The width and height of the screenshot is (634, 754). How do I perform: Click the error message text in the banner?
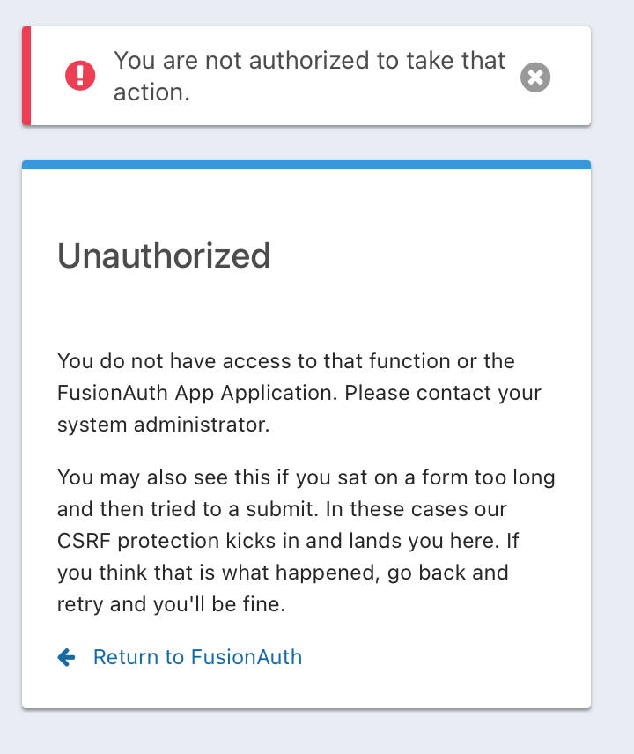pos(310,76)
